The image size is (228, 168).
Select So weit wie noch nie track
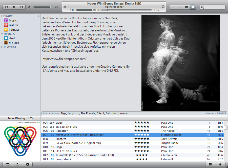pyautogui.click(x=132, y=143)
